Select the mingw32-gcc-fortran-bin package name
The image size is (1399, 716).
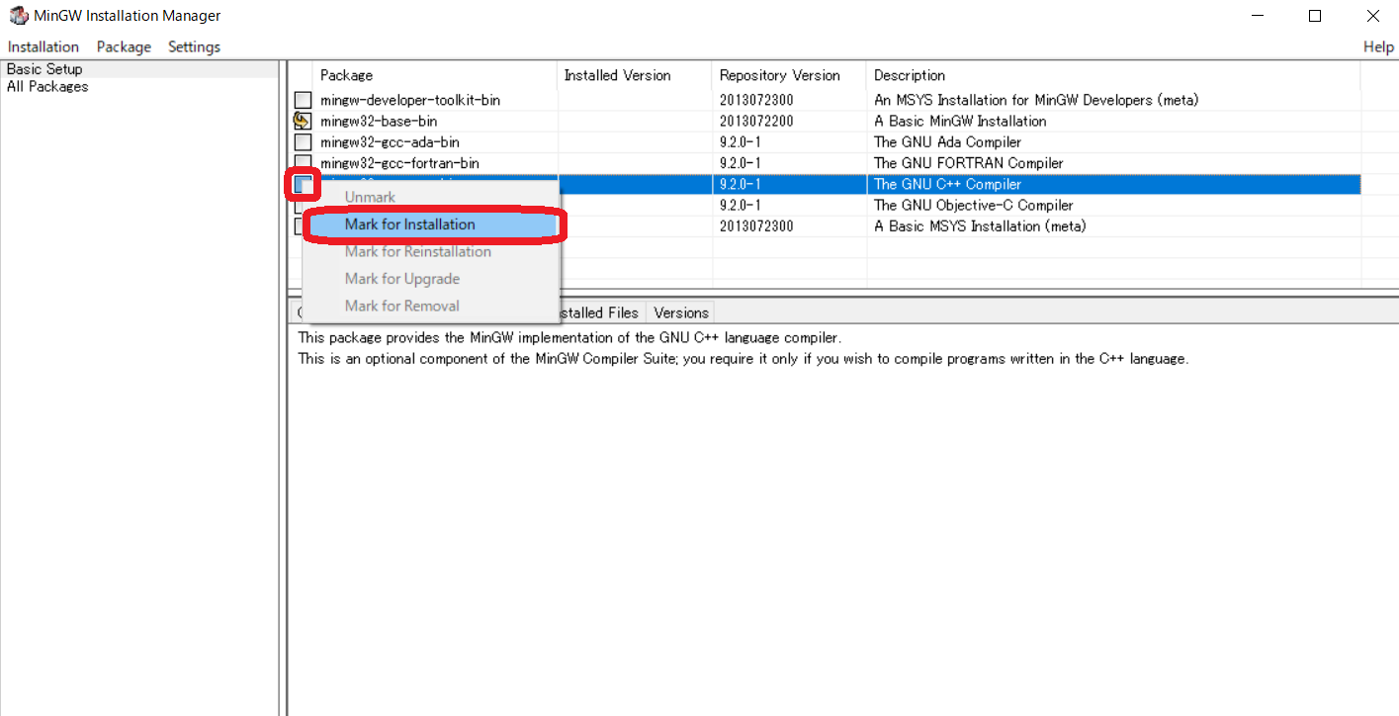pyautogui.click(x=399, y=163)
